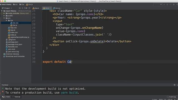Image resolution: width=178 pixels, height=100 pixels.
Task: Click the green plus icon to add terminal session
Action: 3,88
